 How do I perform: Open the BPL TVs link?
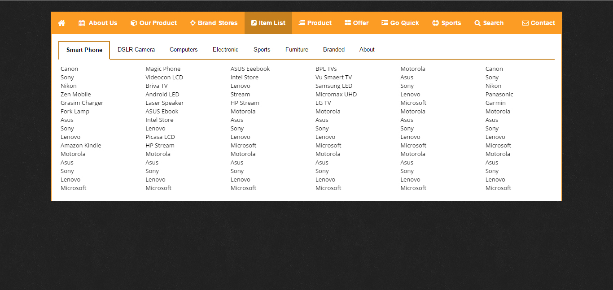326,69
